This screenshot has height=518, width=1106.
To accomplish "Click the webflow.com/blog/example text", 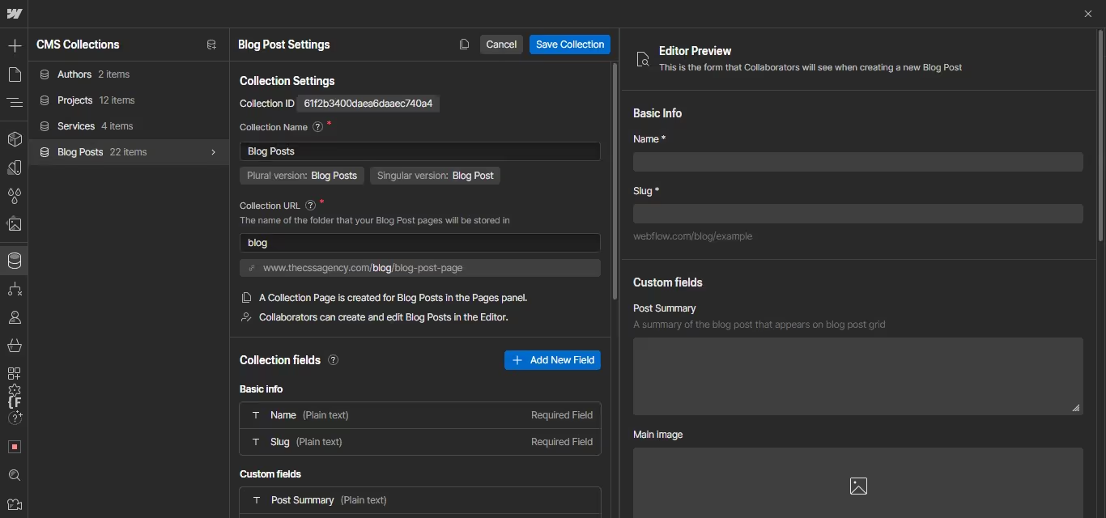I will point(692,236).
